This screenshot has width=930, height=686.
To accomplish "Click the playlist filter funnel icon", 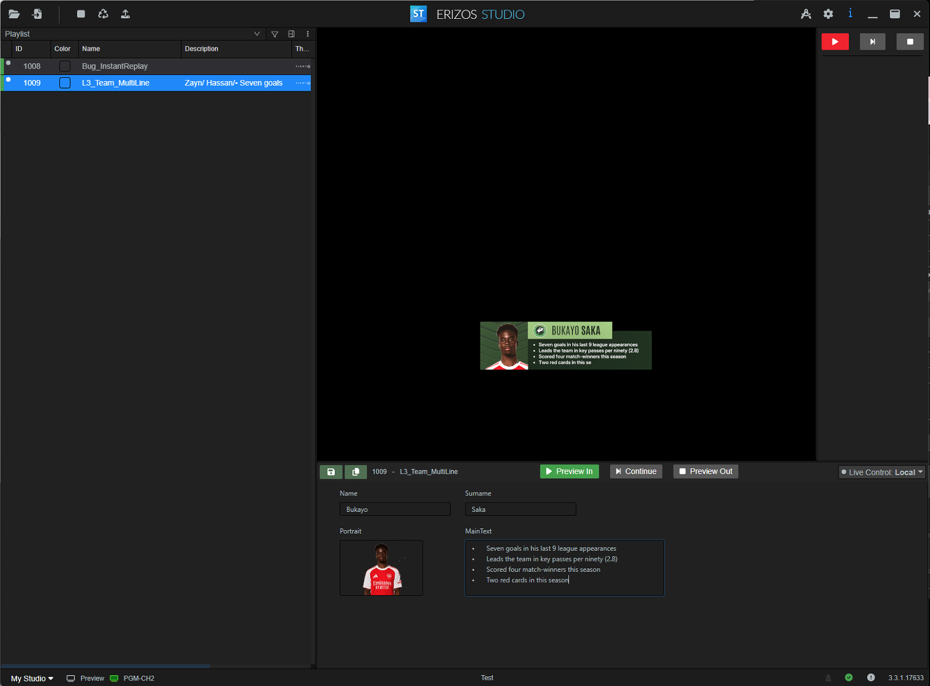I will coord(275,34).
